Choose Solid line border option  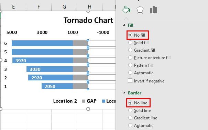click(140, 110)
